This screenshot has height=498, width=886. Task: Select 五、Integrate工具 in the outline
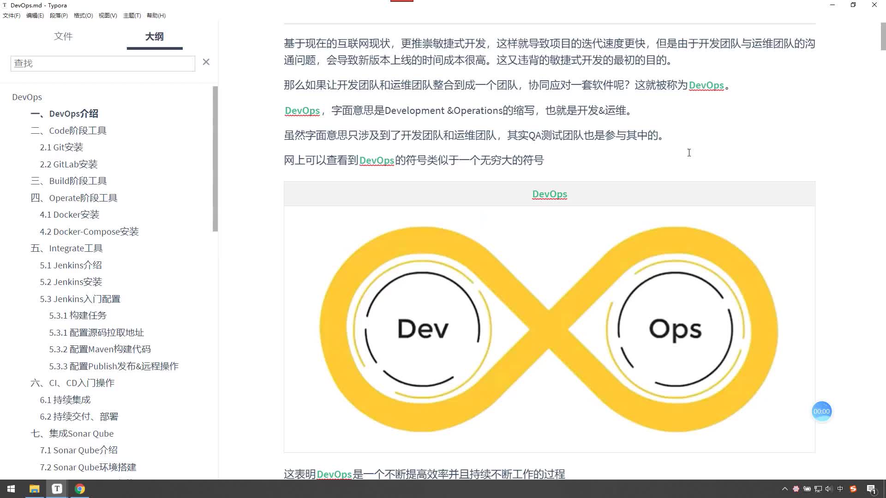(x=66, y=249)
